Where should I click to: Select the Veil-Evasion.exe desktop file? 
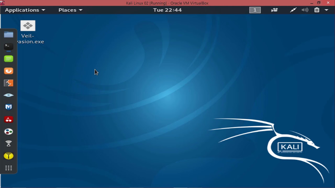(28, 32)
